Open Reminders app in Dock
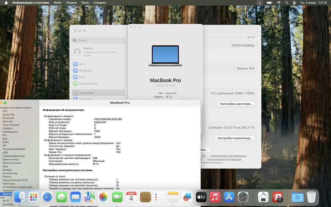Screen dimensions: 331x207 point(159,197)
